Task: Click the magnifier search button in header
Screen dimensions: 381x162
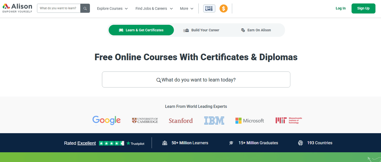Action: coord(85,8)
